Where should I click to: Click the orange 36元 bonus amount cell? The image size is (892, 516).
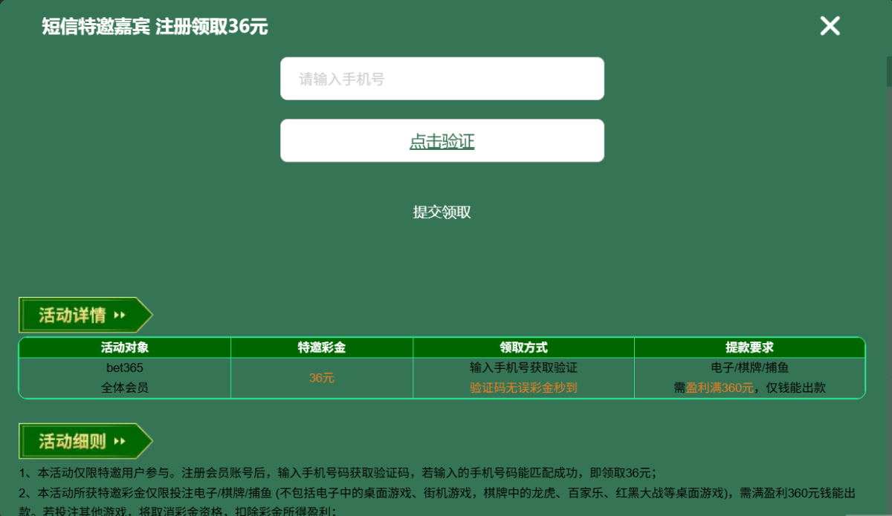click(x=321, y=378)
